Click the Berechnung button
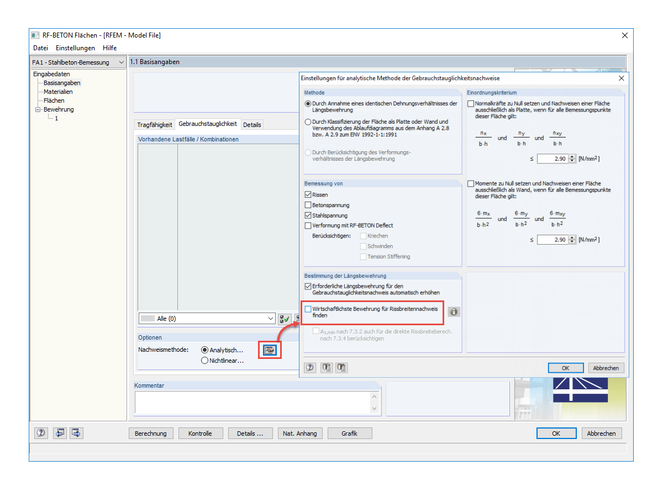The height and width of the screenshot is (497, 663). click(x=151, y=433)
